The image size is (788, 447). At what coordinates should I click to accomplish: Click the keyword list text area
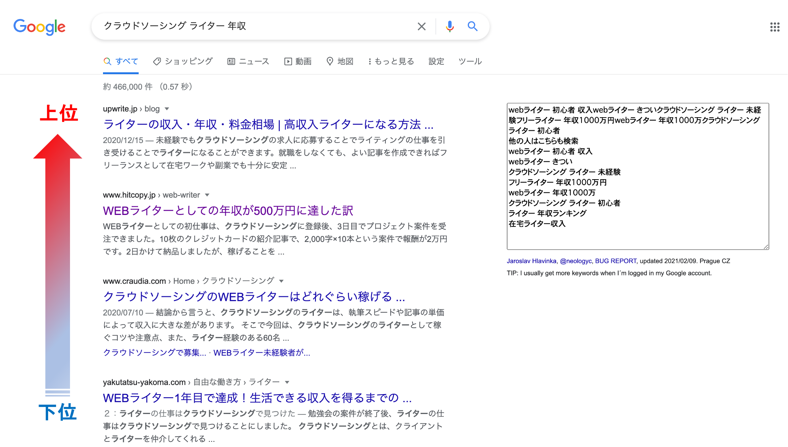tap(636, 175)
